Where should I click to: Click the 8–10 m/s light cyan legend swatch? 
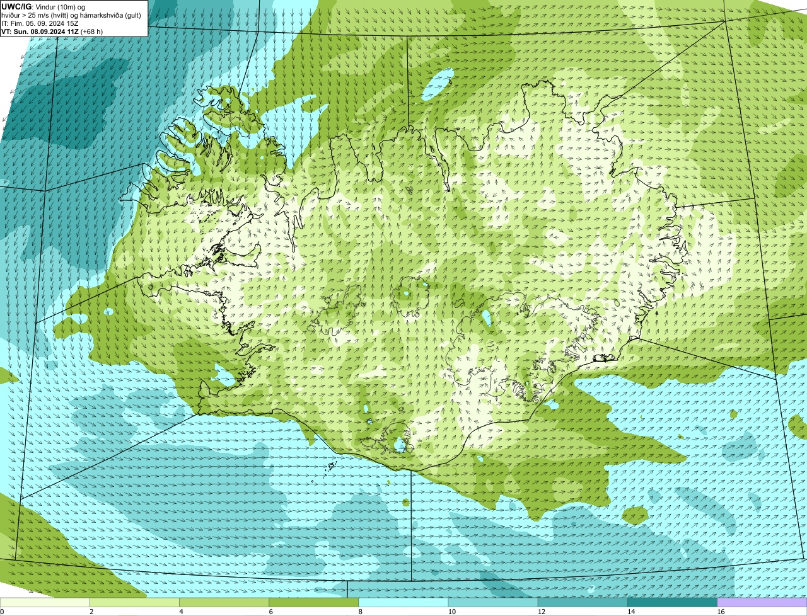click(x=403, y=603)
